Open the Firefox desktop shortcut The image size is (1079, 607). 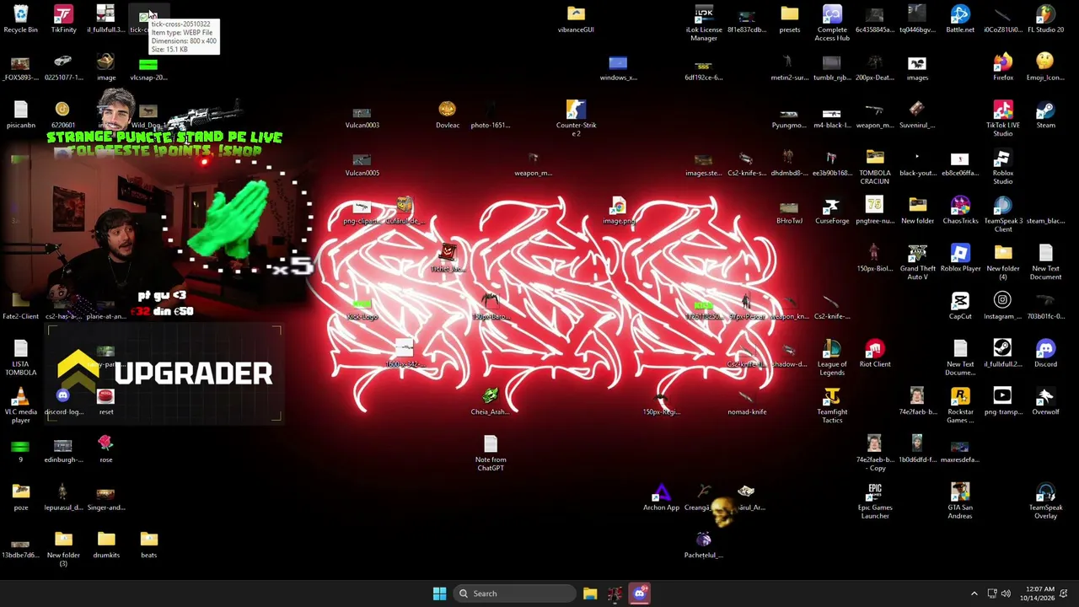coord(1002,67)
